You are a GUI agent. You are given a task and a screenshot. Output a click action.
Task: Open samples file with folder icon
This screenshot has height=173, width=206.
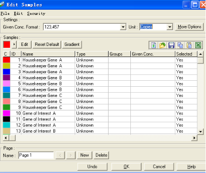pyautogui.click(x=162, y=45)
